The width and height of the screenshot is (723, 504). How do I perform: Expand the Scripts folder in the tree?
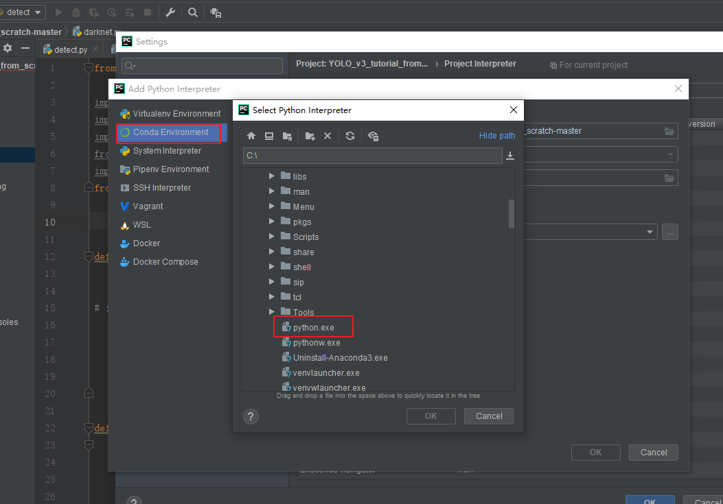[x=271, y=237]
